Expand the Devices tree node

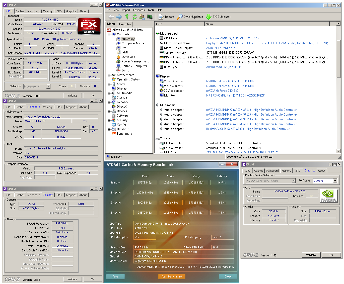109,111
